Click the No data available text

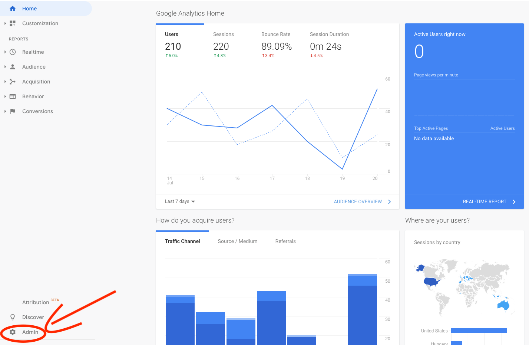point(434,138)
